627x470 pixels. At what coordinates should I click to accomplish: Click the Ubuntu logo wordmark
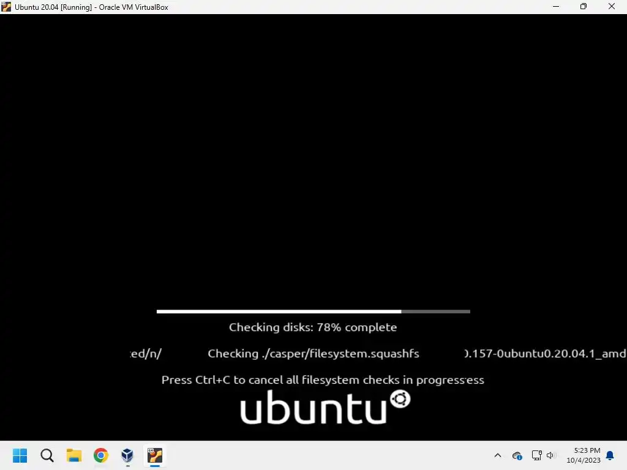coord(325,407)
